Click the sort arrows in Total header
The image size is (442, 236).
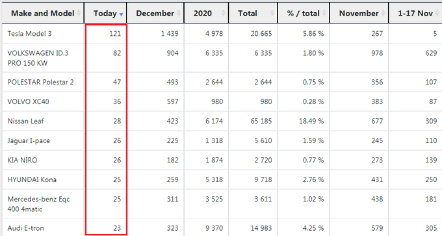point(272,13)
